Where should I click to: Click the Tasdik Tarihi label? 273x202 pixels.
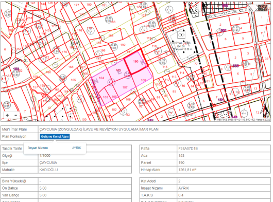(12, 149)
